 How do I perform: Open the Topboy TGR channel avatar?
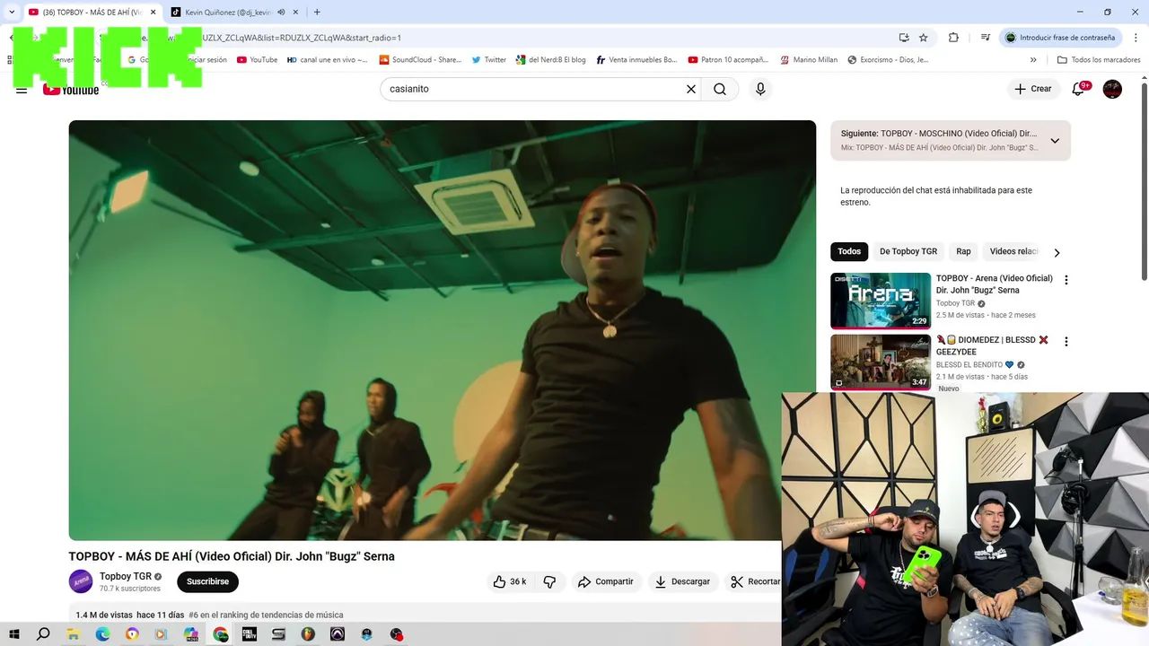pyautogui.click(x=81, y=581)
